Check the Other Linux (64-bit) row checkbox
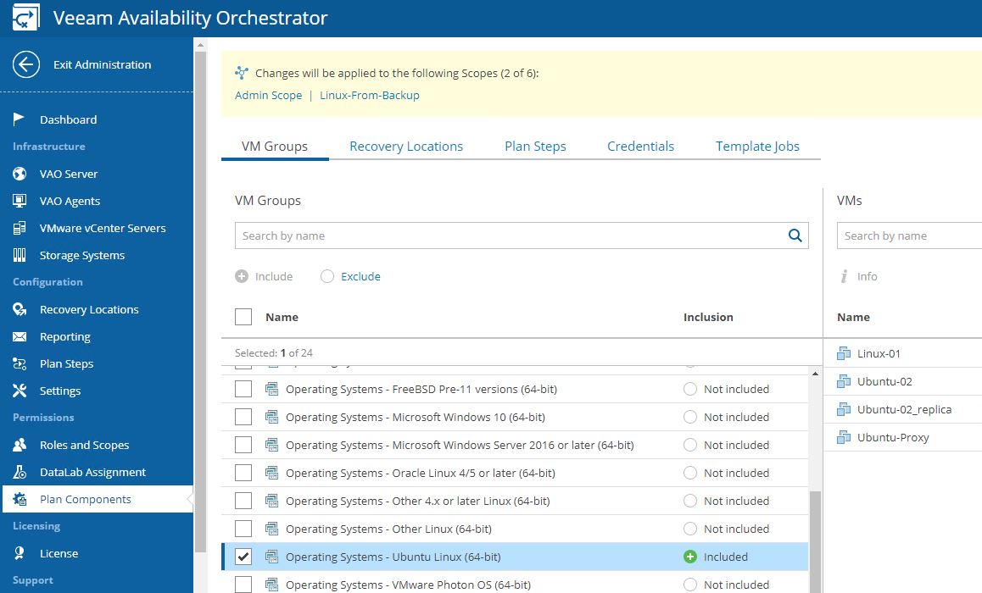The width and height of the screenshot is (982, 593). (243, 529)
